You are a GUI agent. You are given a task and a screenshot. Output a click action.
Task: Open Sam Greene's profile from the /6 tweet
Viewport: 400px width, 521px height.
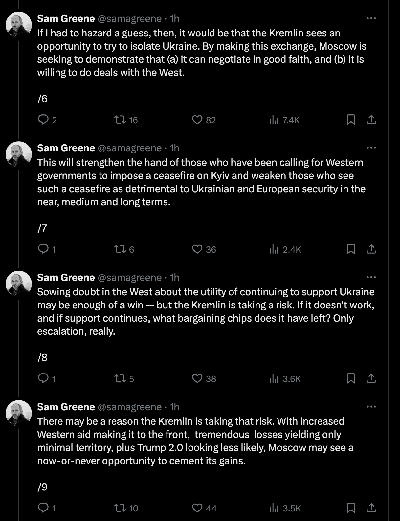pyautogui.click(x=65, y=18)
